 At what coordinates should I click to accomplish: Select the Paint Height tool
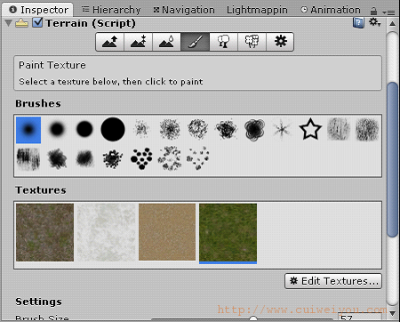(x=139, y=42)
